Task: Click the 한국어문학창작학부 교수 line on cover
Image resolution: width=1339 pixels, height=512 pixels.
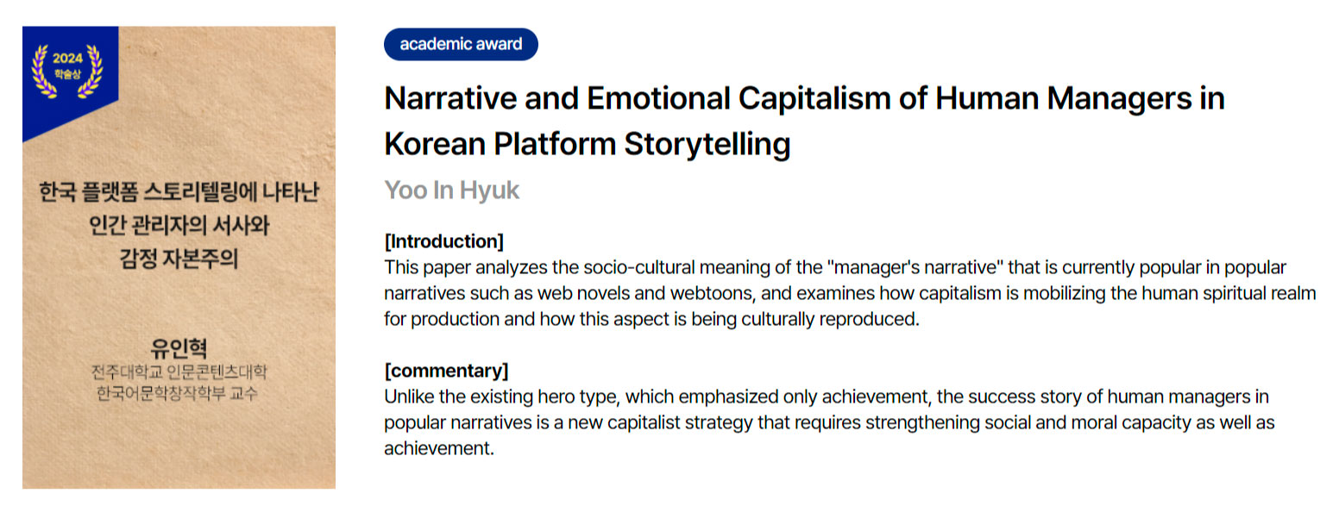Action: point(179,393)
